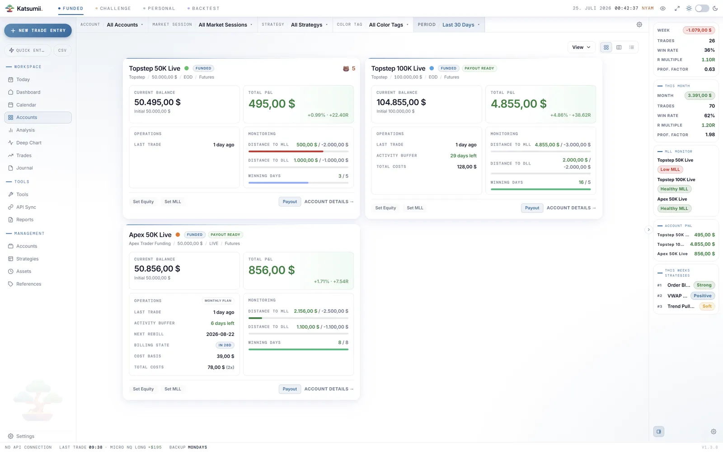
Task: Collapse the Management sidebar section
Action: (25, 234)
